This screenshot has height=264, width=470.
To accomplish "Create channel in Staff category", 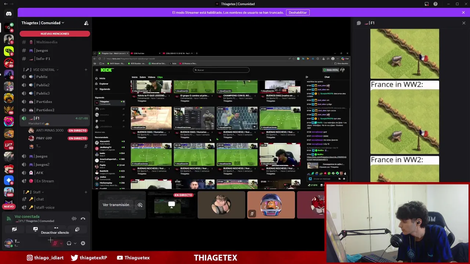I will coord(86,192).
